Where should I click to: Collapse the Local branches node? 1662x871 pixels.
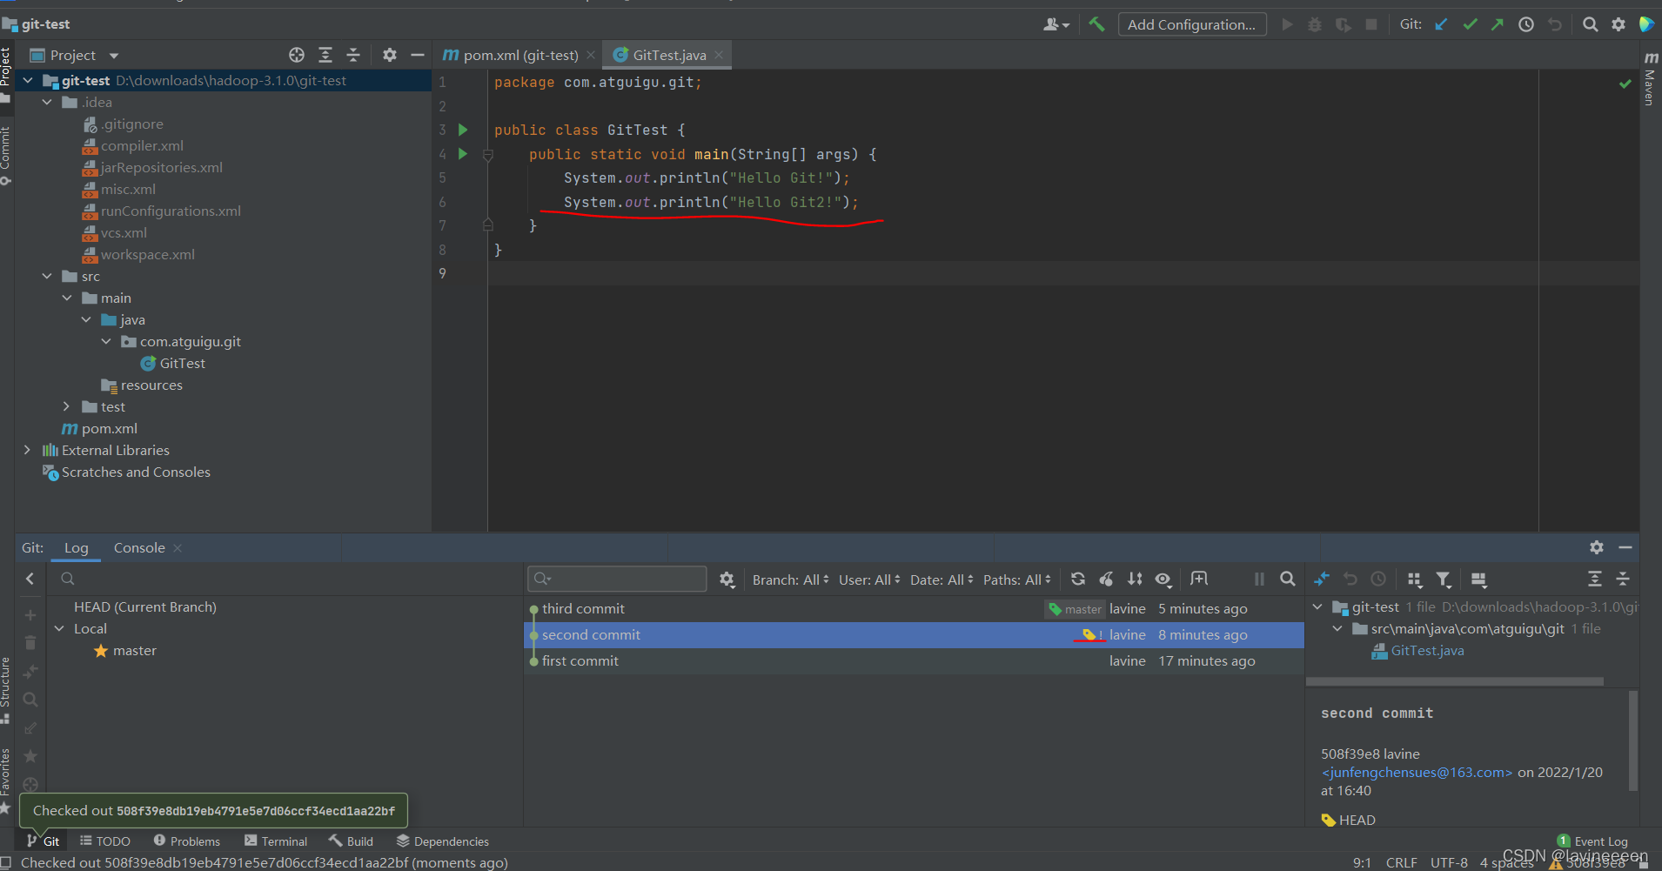tap(59, 628)
